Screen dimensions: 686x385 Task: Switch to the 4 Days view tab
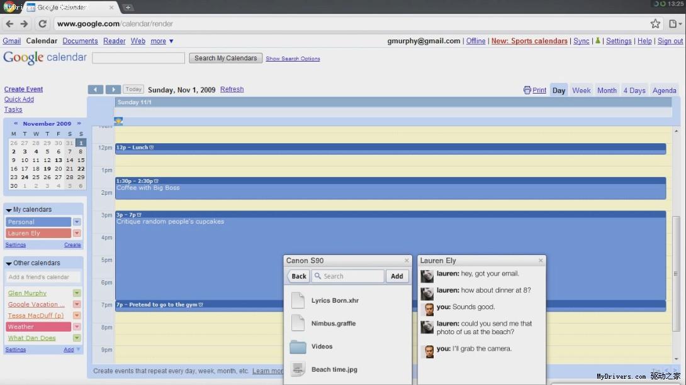pos(634,90)
